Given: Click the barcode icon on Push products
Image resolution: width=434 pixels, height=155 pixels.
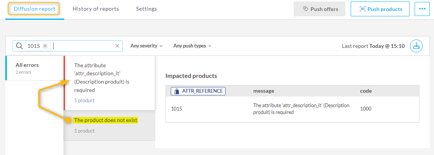Looking at the screenshot, I should (x=362, y=9).
